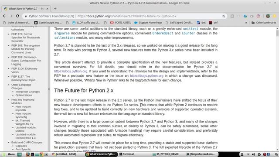Screen dimensions: 279x157
Task: Click the page vertical scrollbar thumb
Action: coord(277,33)
